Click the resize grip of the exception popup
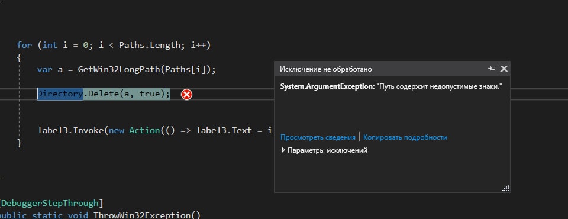 pyautogui.click(x=506, y=188)
